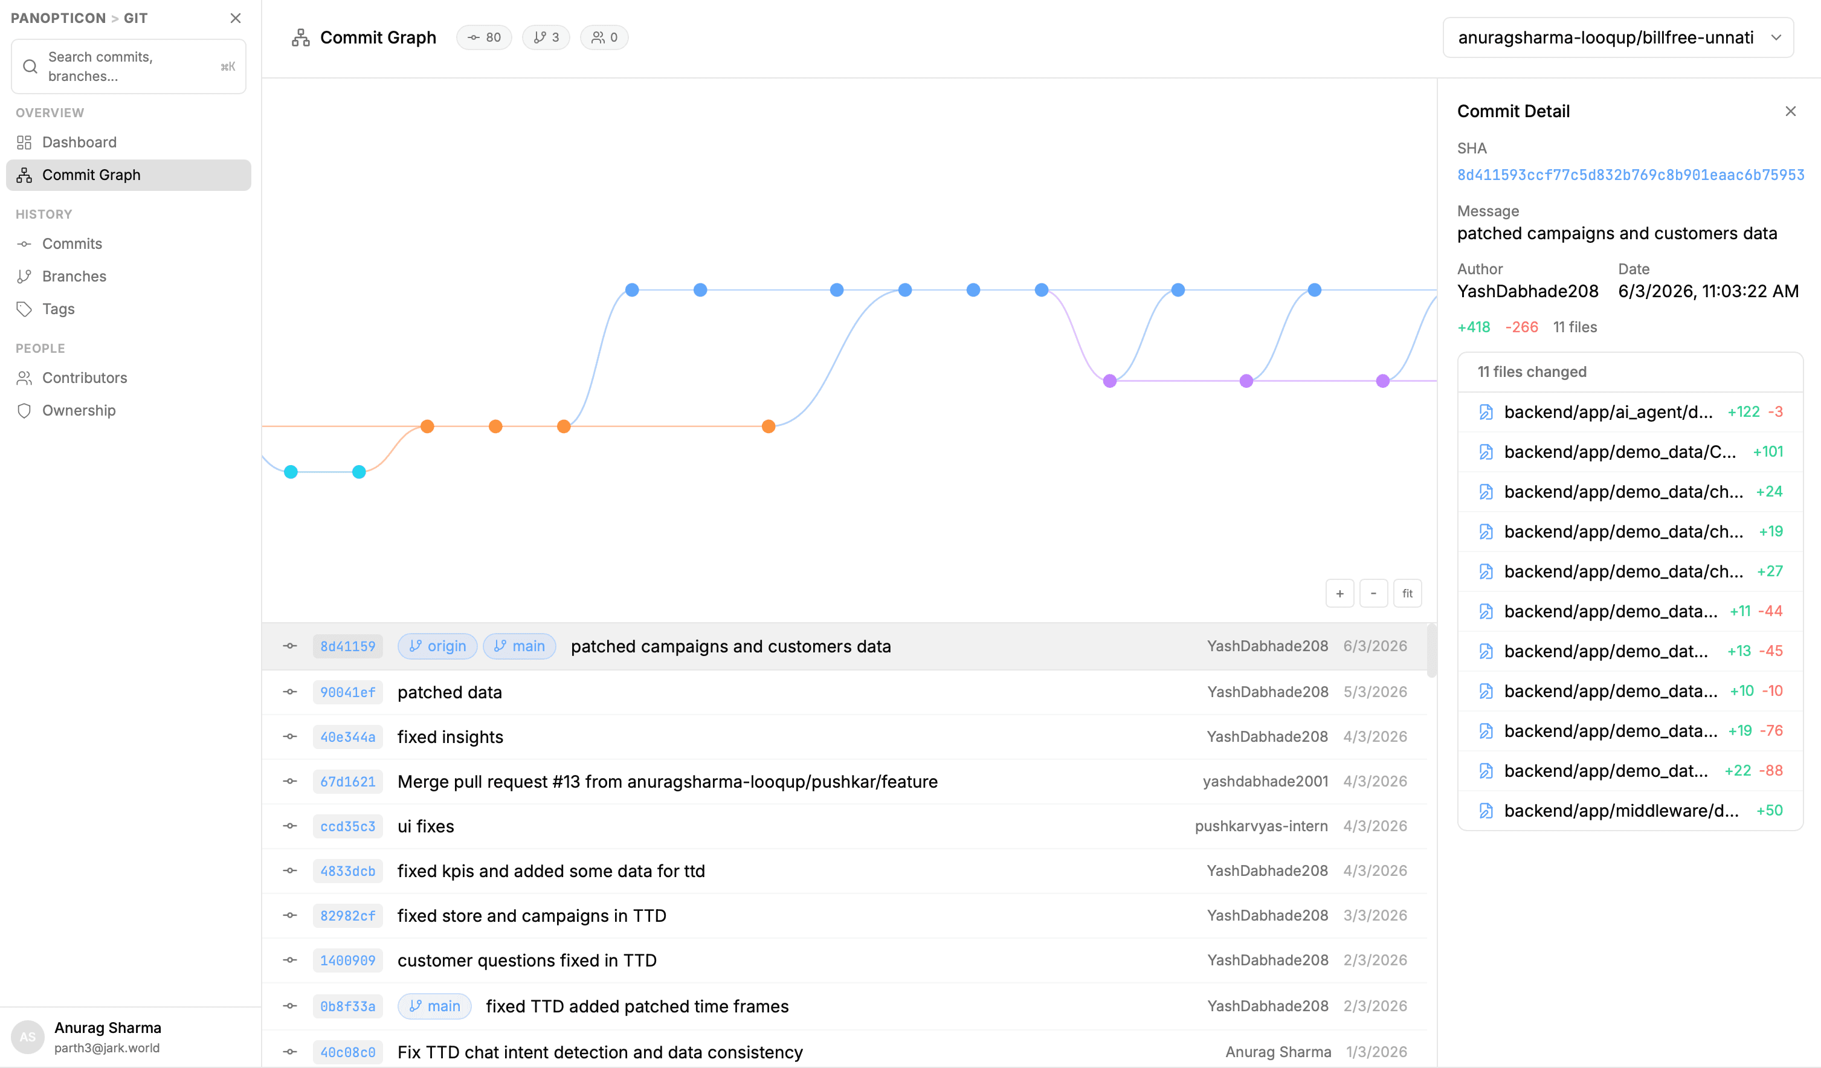Open Dashboard from the sidebar
Viewport: 1821px width, 1068px height.
(x=79, y=141)
